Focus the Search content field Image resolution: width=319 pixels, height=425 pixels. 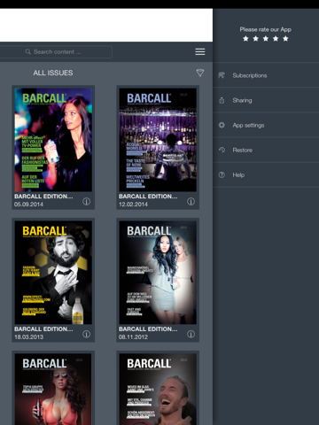(56, 52)
